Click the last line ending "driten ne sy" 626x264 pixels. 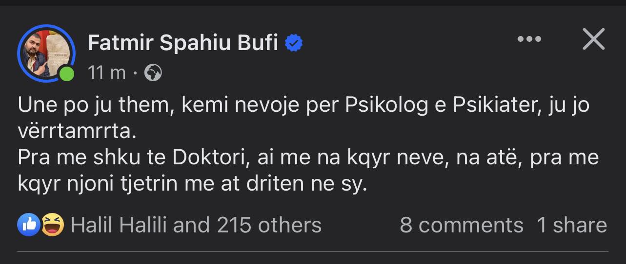(193, 184)
